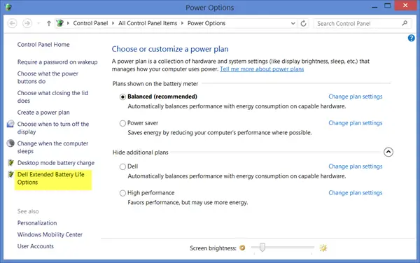The width and height of the screenshot is (420, 263).
Task: Open Control Panel Home
Action: click(x=43, y=45)
